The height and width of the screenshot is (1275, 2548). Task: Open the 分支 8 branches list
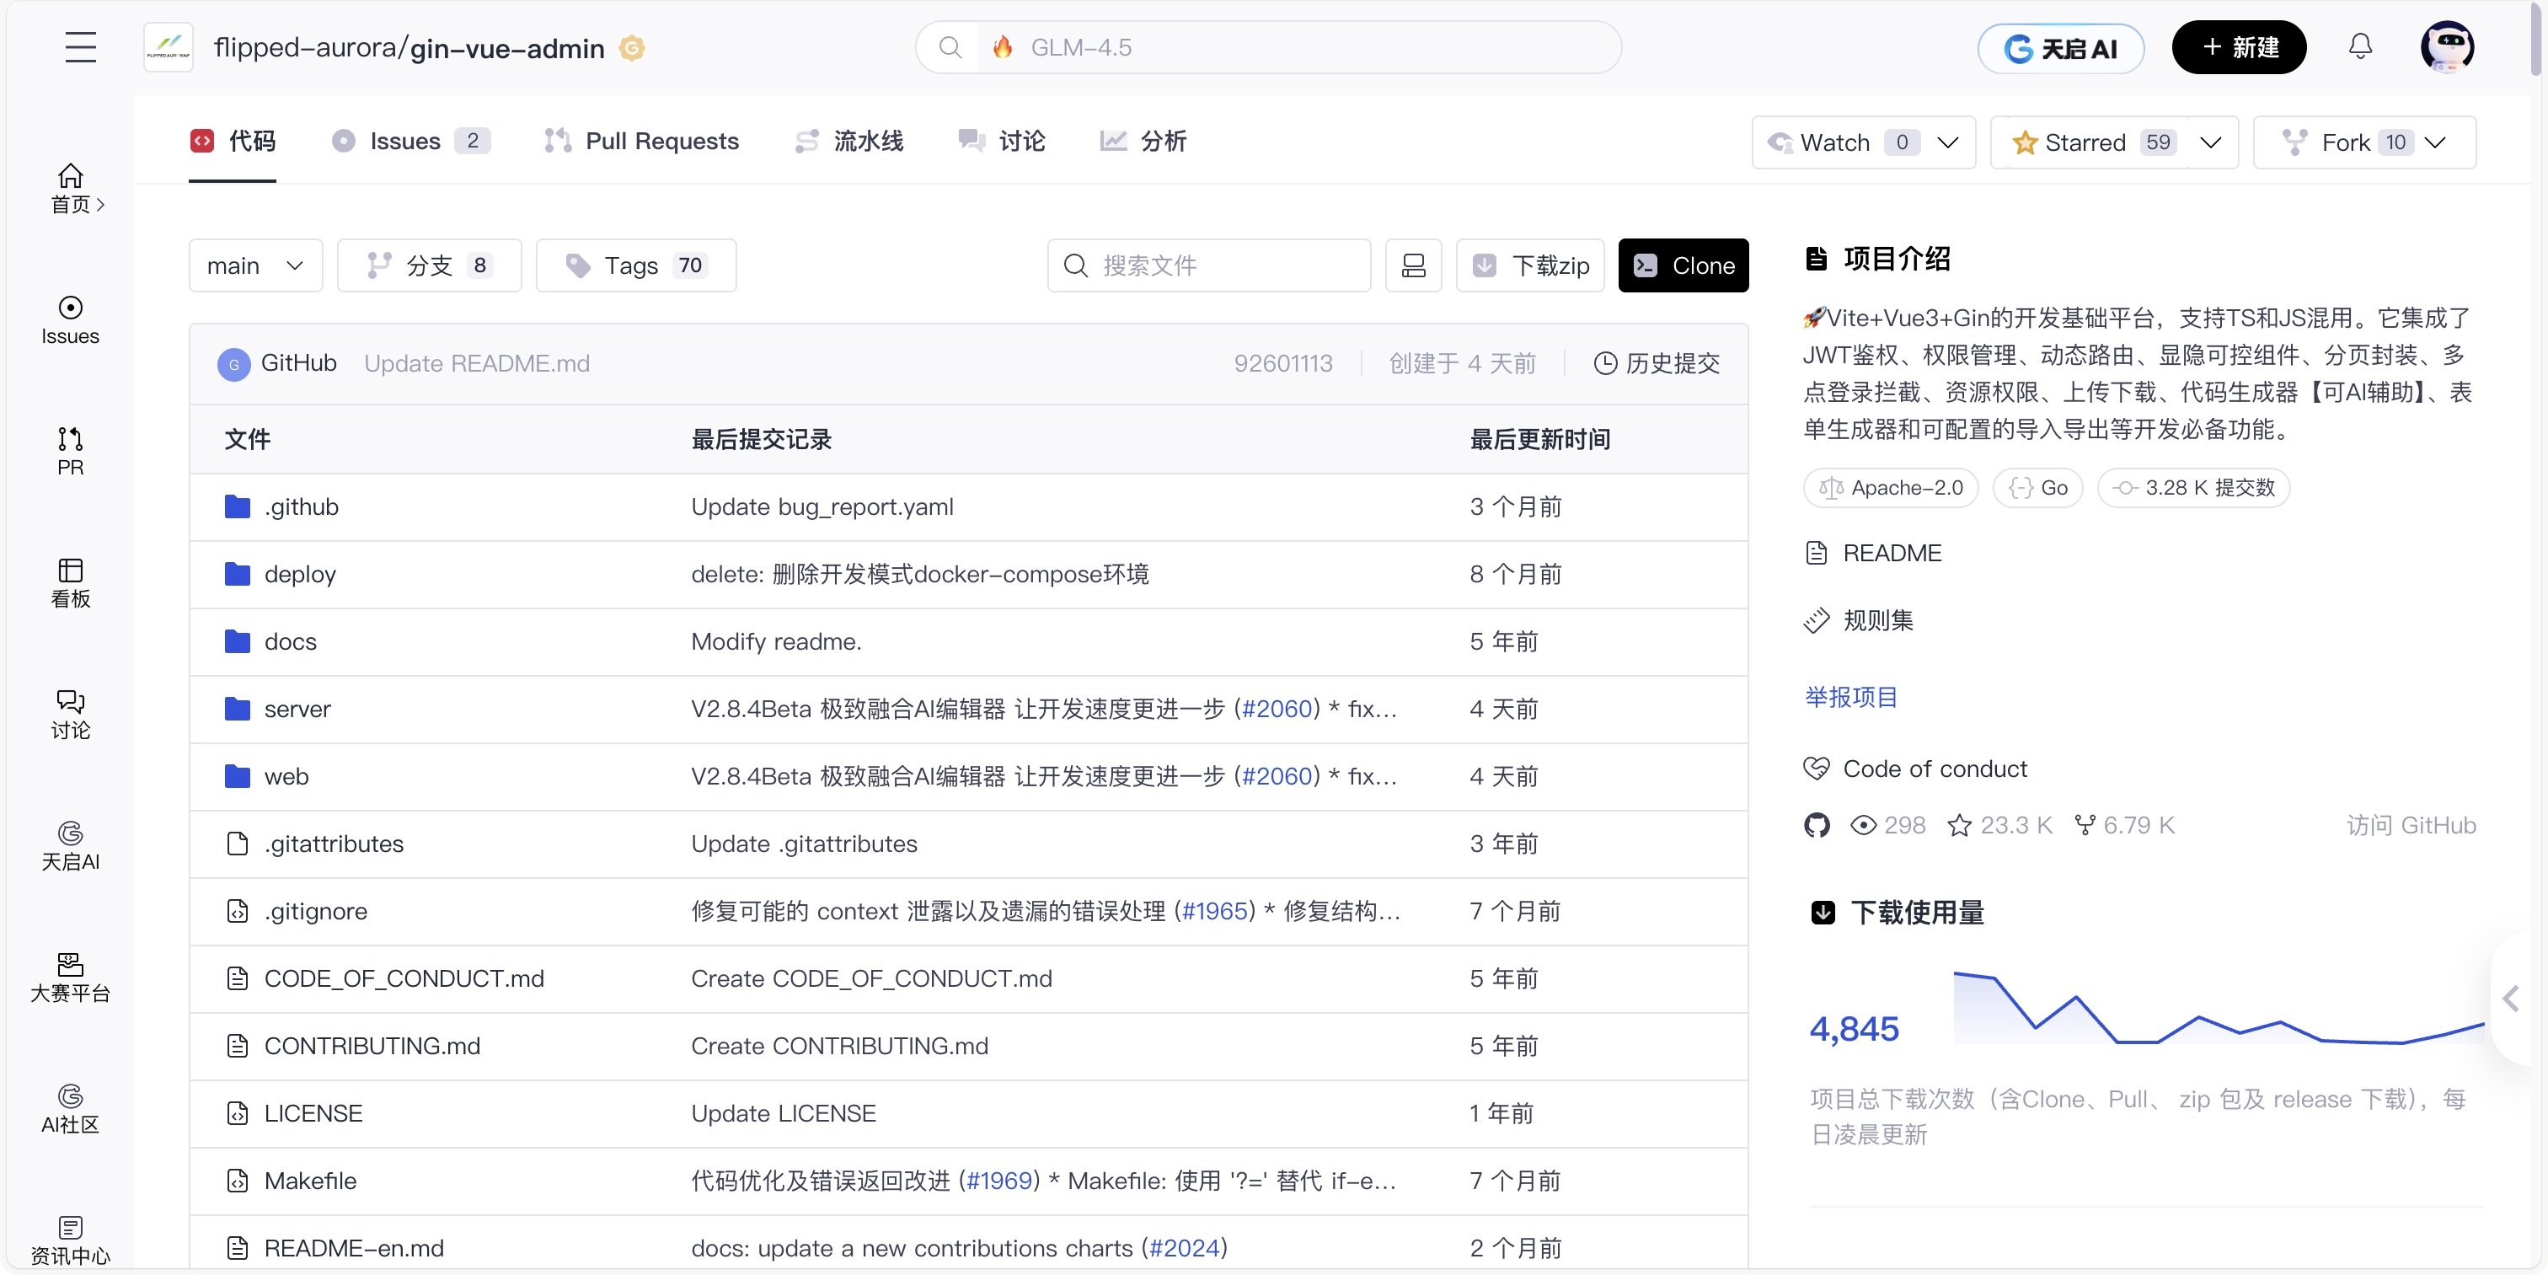pyautogui.click(x=429, y=265)
